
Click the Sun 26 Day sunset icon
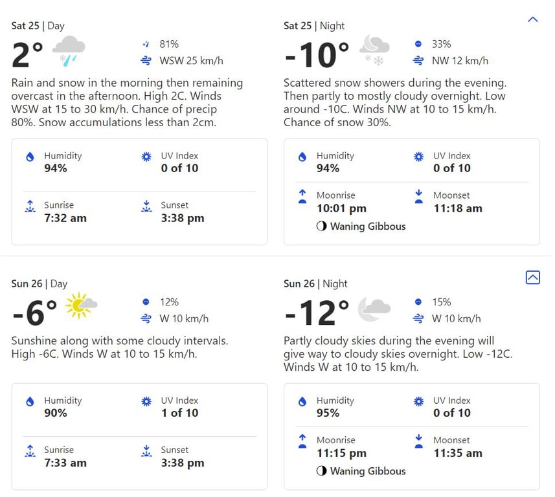tap(146, 452)
